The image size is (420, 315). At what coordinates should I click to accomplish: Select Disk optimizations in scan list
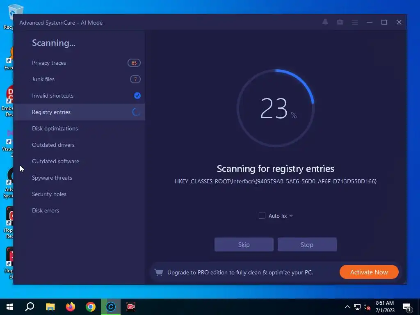79,128
